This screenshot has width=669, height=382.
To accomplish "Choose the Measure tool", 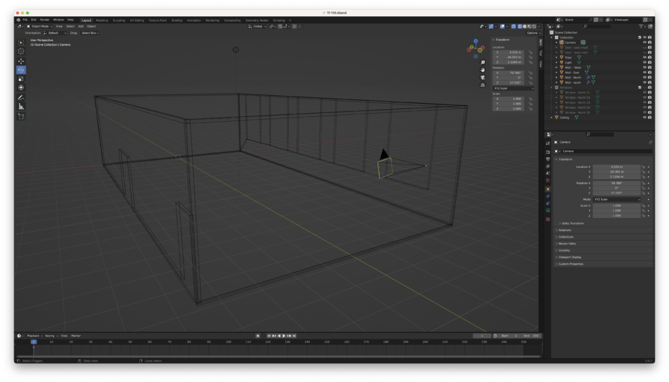I will (21, 106).
